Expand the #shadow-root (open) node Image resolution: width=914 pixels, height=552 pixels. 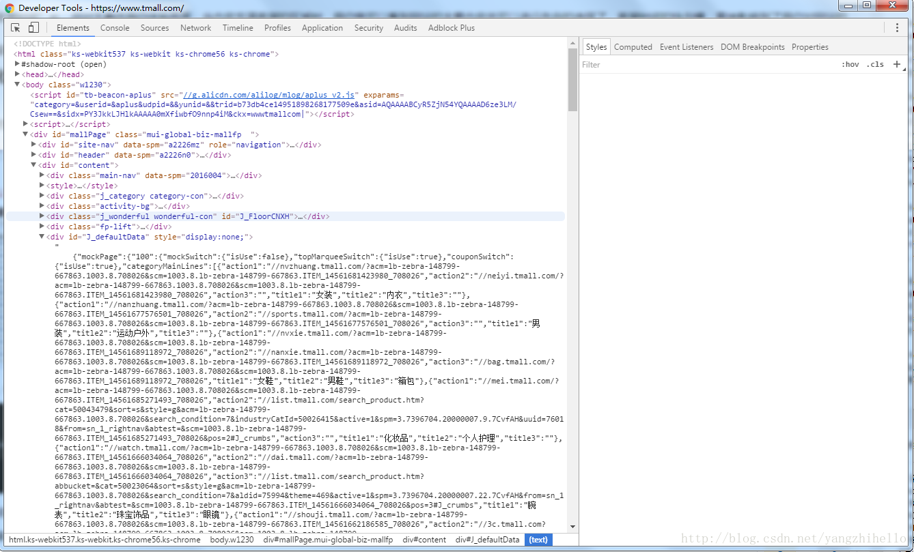(x=18, y=64)
